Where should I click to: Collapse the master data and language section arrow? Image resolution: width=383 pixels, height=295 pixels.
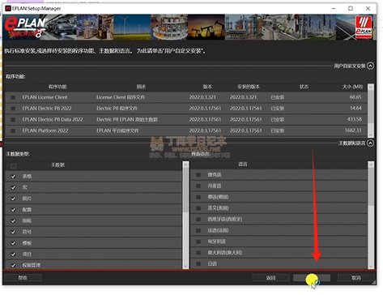coord(371,143)
